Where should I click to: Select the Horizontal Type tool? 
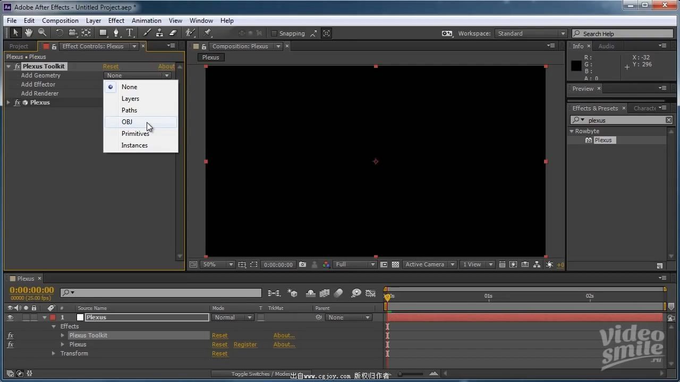[x=130, y=33]
